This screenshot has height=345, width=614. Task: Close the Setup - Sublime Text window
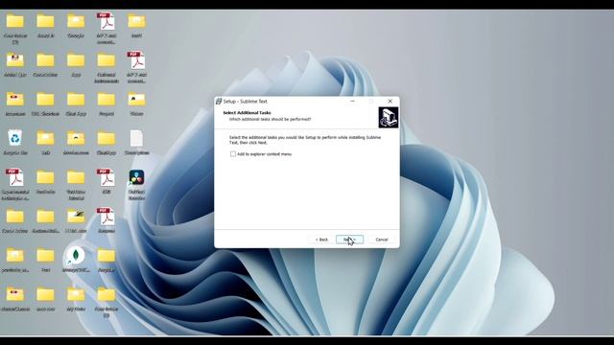point(390,102)
